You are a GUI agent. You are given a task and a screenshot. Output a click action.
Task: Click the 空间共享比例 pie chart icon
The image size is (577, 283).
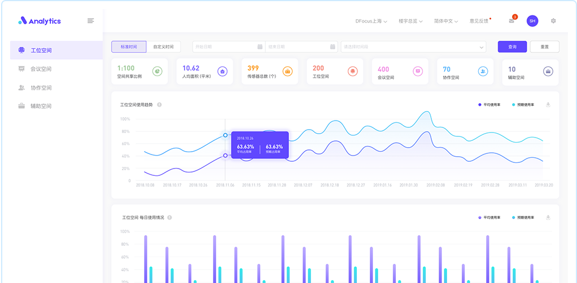pyautogui.click(x=158, y=72)
